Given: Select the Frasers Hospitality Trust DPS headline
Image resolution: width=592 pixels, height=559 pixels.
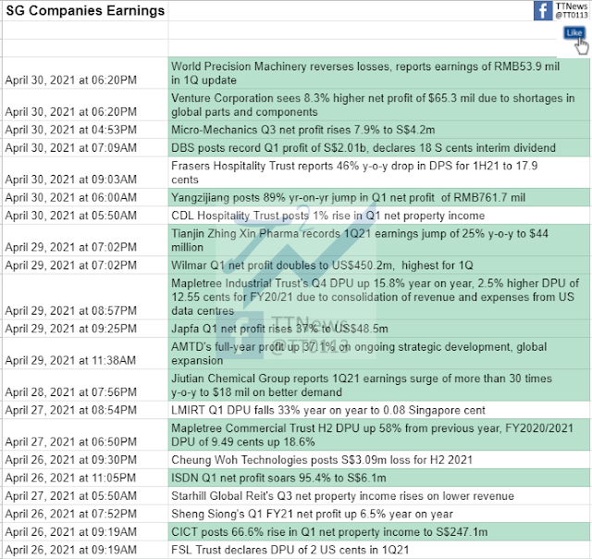Looking at the screenshot, I should [378, 173].
